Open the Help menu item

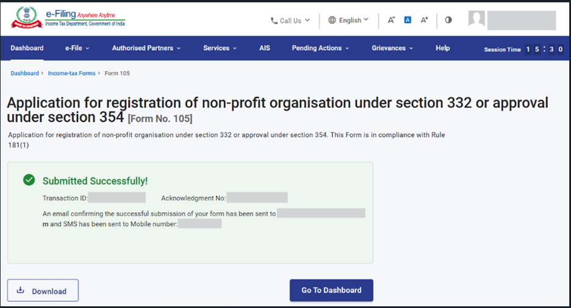[x=442, y=48]
